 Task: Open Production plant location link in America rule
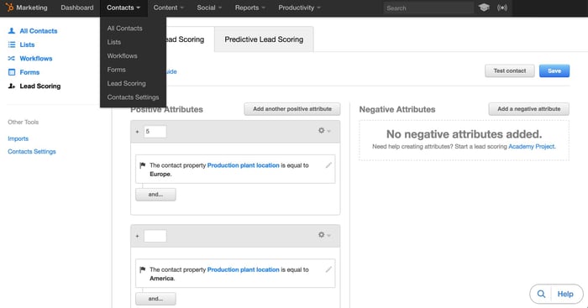[x=244, y=269]
